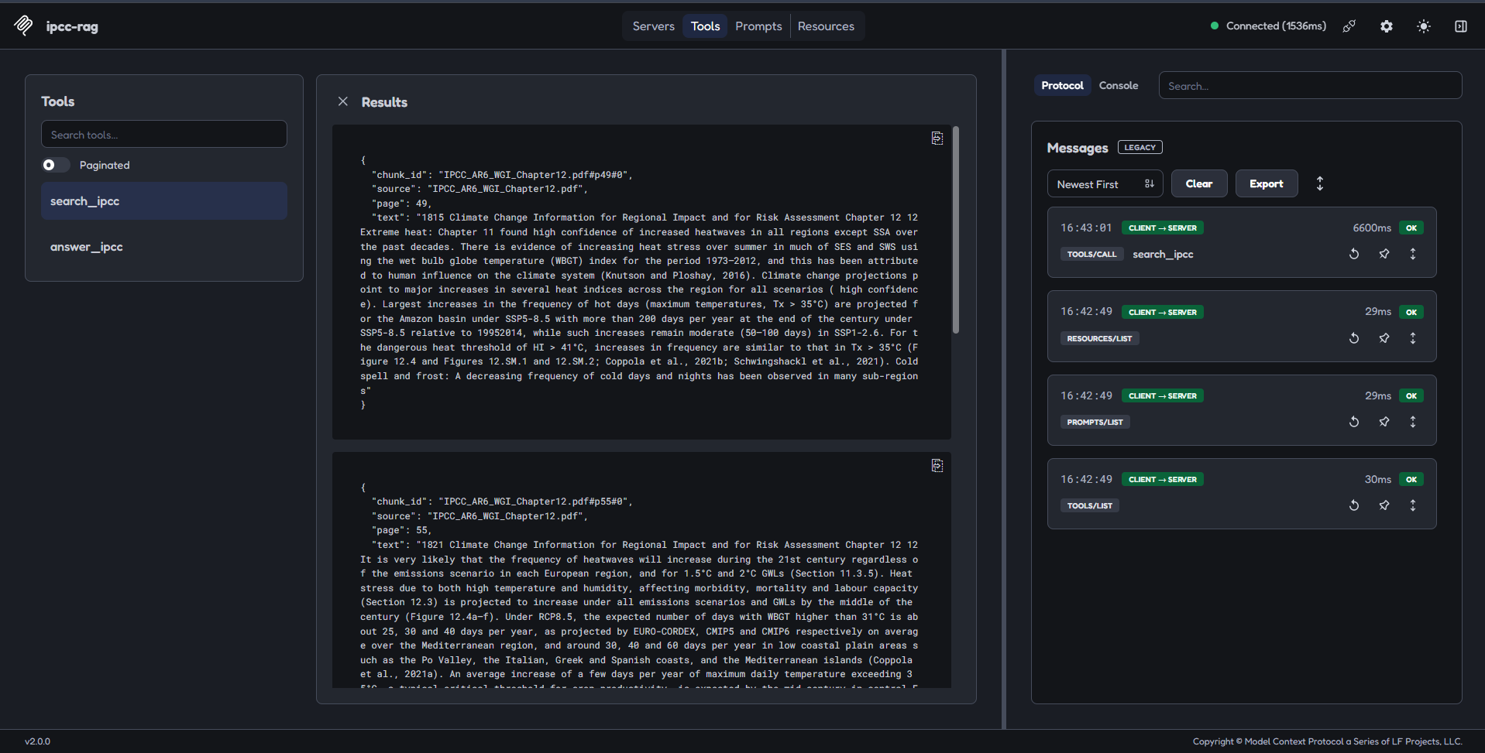Screen dimensions: 1485x753
Task: Click the 30ms duration value
Action: [x=1378, y=479]
